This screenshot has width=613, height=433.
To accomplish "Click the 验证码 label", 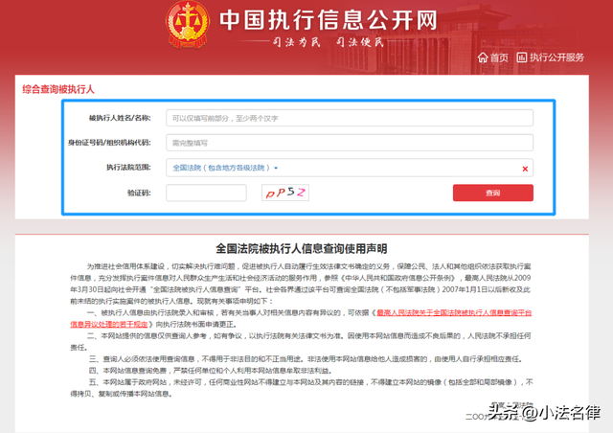I will (139, 193).
